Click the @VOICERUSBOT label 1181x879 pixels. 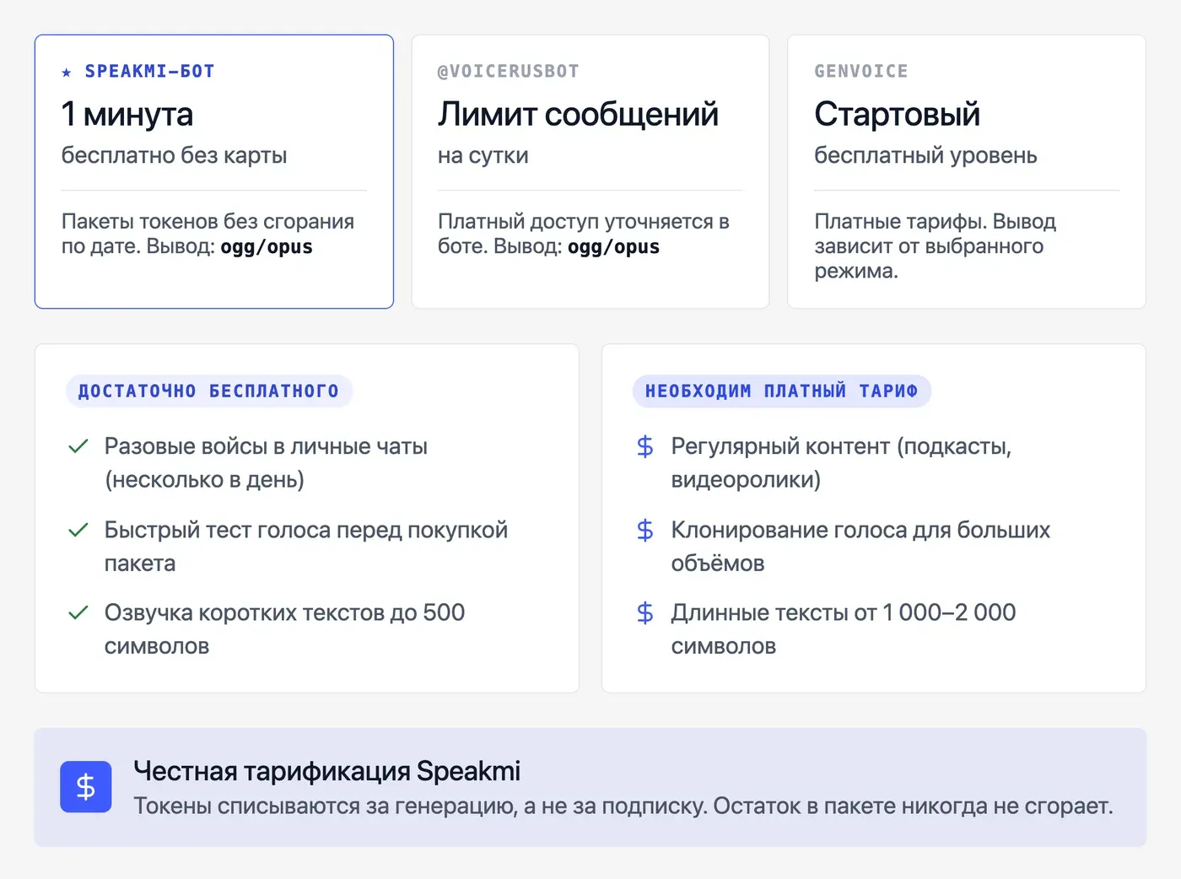(508, 72)
